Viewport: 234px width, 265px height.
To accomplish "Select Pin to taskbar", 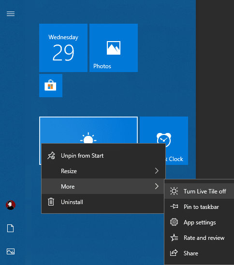I will (x=199, y=206).
